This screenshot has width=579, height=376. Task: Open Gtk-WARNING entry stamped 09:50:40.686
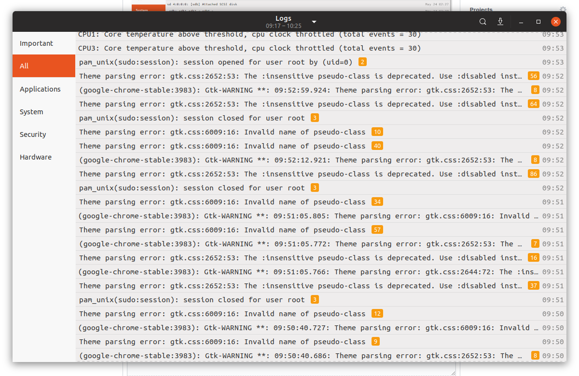321,356
